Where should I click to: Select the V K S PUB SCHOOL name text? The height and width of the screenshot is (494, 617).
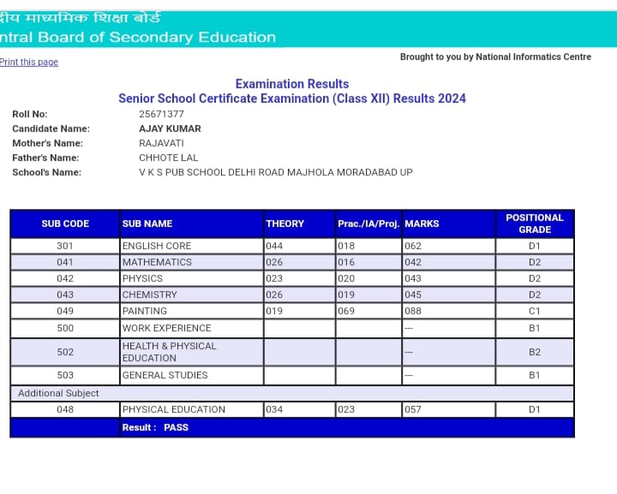coord(276,172)
